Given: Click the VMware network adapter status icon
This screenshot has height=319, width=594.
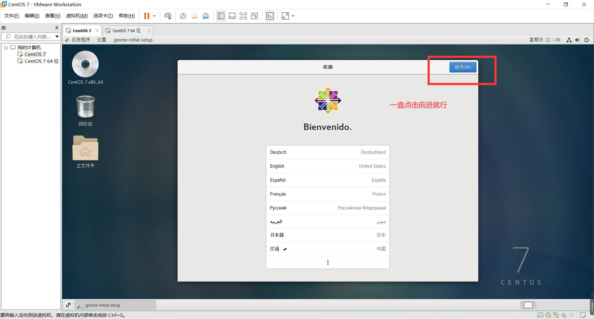Looking at the screenshot, I should pyautogui.click(x=556, y=315).
